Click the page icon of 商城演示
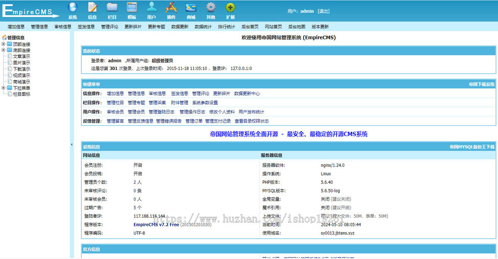The height and width of the screenshot is (259, 498). coord(10,82)
